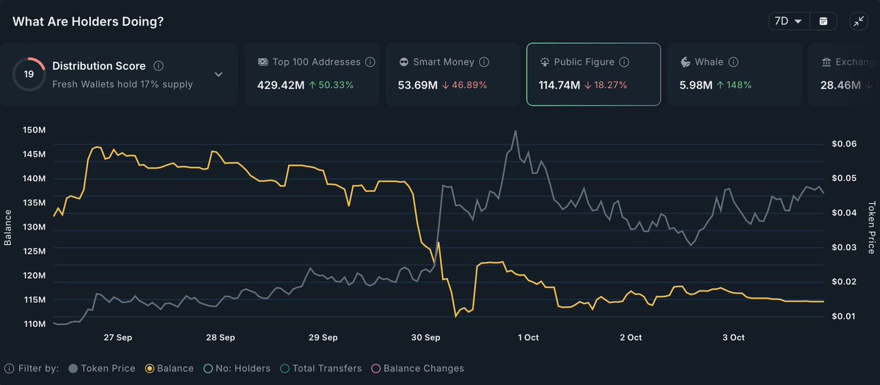
Task: Select the Public Figure card
Action: [x=593, y=74]
